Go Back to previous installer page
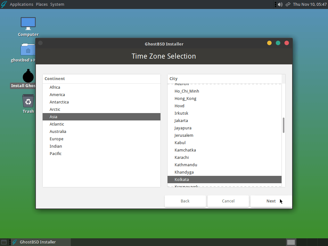Screen dimensions: 328x246 (x=185, y=201)
